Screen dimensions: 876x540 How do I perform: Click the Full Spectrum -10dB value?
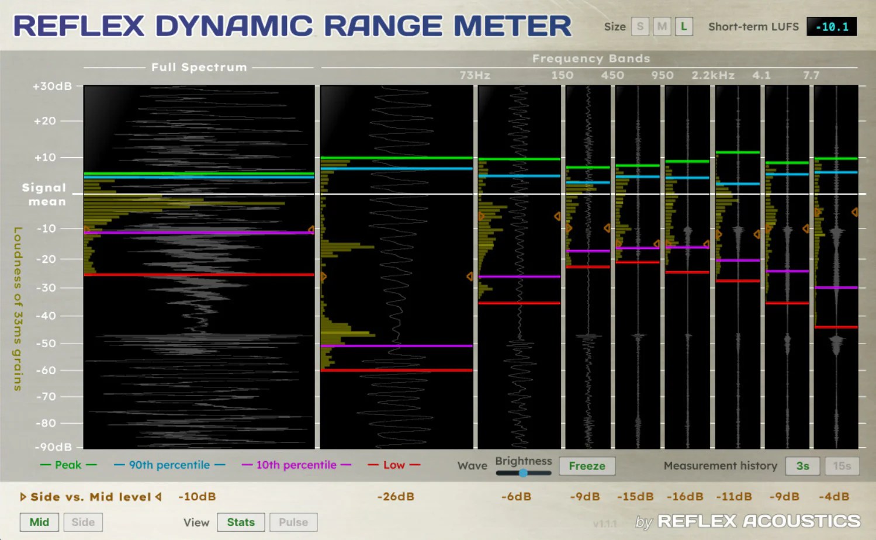pyautogui.click(x=197, y=497)
